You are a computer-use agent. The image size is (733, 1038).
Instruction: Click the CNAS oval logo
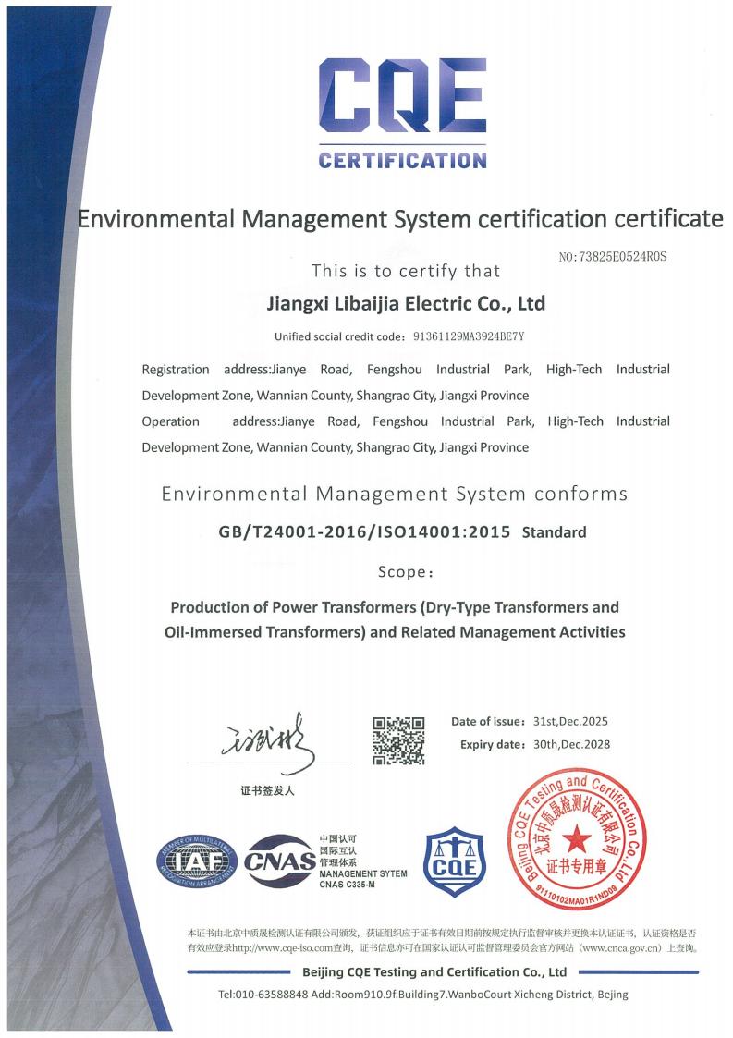(279, 864)
